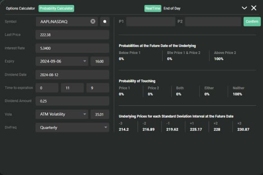Click the Below Price 1 label
Screen dimensions: 263x175
[x=129, y=53]
